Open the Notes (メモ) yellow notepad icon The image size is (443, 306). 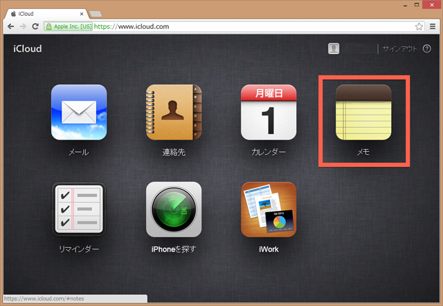pos(363,113)
